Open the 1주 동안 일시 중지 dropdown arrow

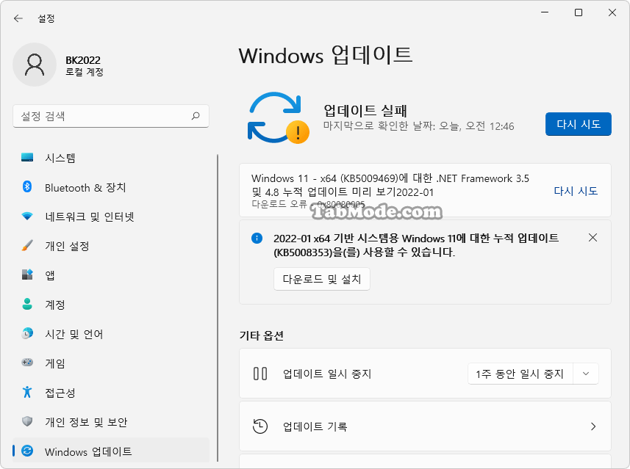coord(586,374)
